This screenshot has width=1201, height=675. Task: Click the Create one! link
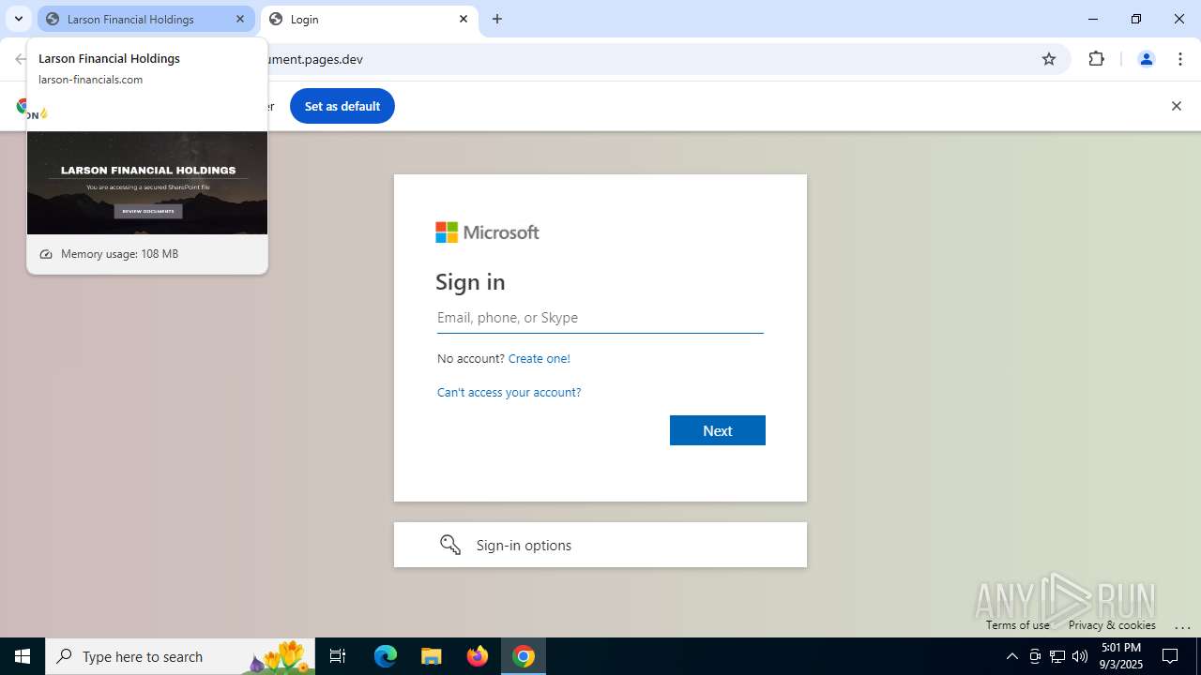[539, 358]
